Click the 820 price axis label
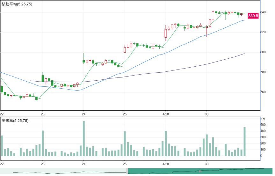The image size is (275, 176). tap(263, 32)
